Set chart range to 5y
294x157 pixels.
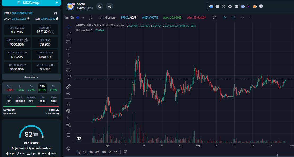79,152
